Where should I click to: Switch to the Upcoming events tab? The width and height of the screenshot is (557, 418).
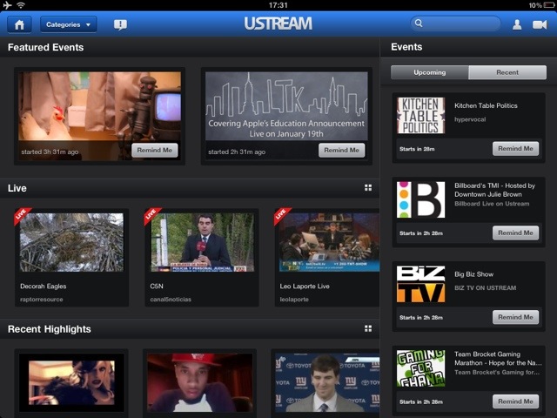point(429,72)
